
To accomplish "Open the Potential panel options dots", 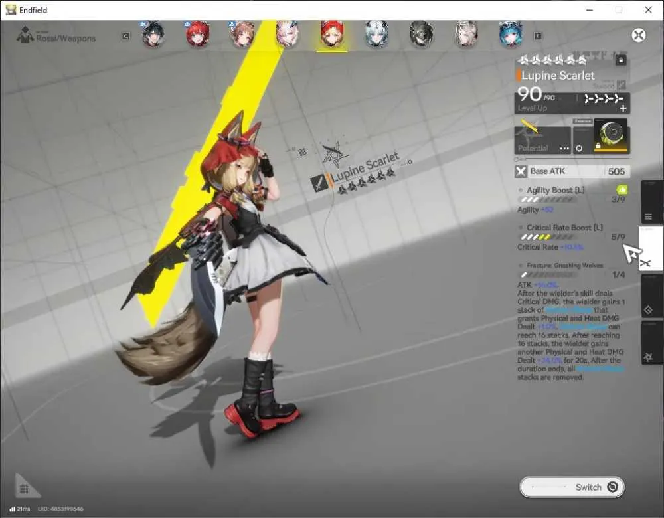I will [564, 149].
